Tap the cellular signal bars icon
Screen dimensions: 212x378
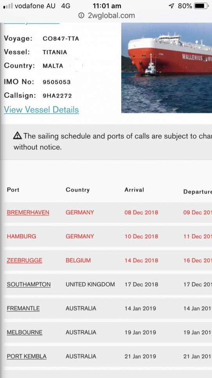pyautogui.click(x=8, y=6)
